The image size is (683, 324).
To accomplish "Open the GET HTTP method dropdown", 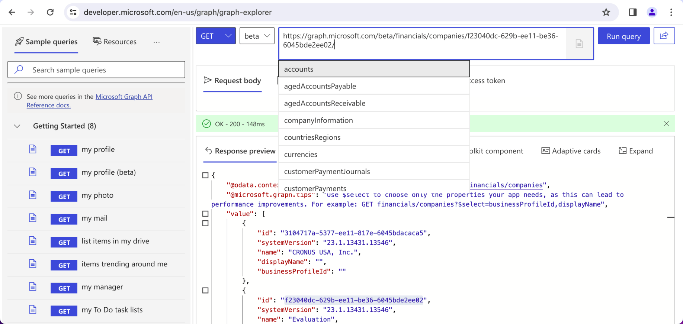I will (x=216, y=36).
